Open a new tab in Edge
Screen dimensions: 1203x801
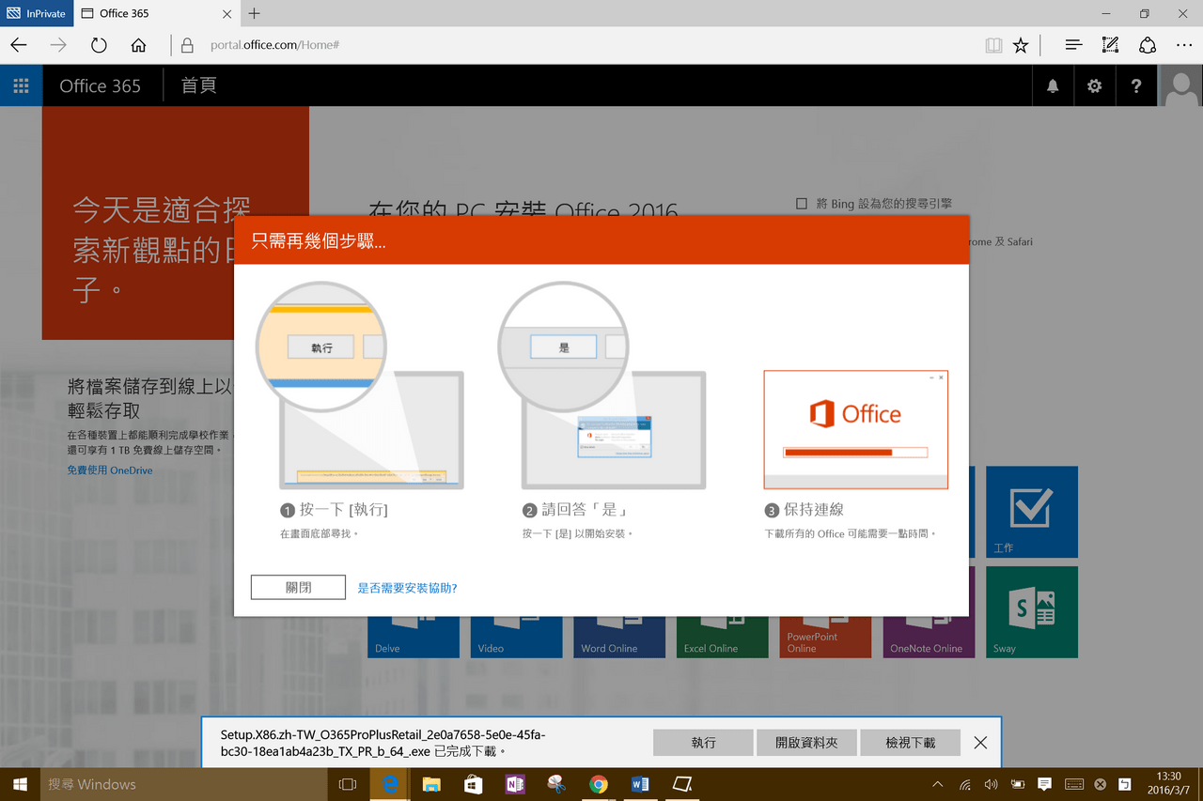255,14
